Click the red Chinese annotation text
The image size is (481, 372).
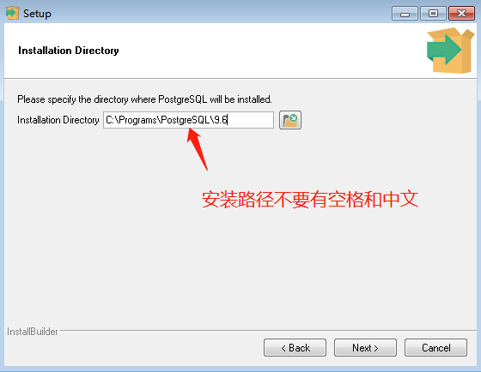coord(310,200)
